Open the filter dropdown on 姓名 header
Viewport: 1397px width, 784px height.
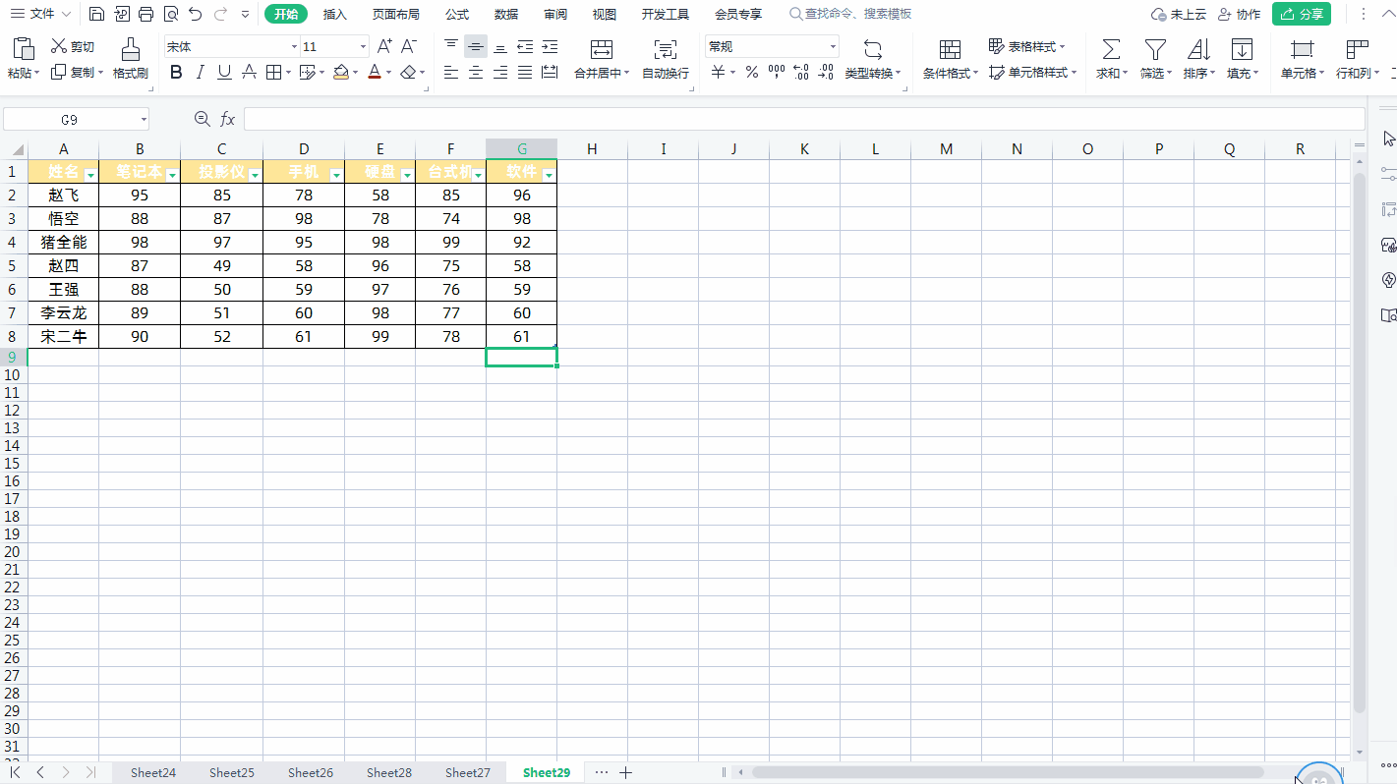click(90, 175)
